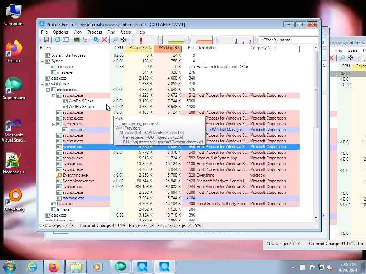Sort by Working Set column header
366x274 pixels.
[x=168, y=48]
